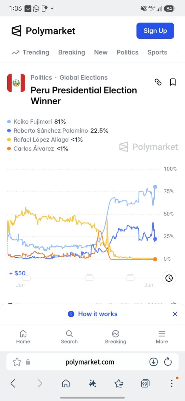Switch to the Trending tab
This screenshot has width=185, height=401.
30,52
